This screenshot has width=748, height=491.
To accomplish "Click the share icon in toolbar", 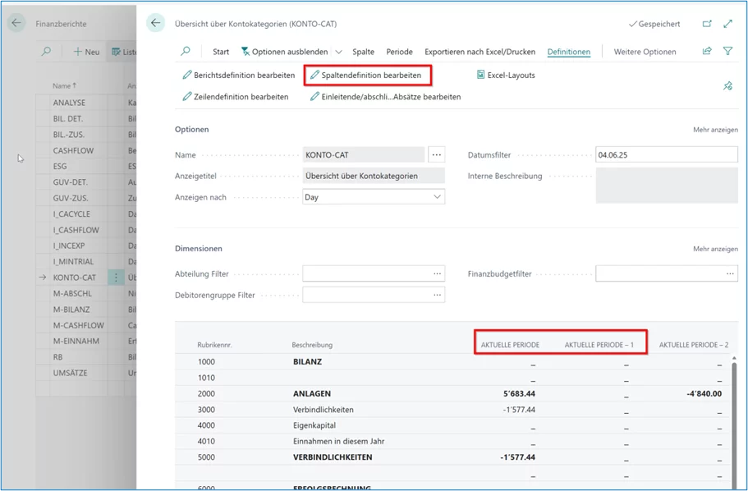I will click(x=707, y=51).
